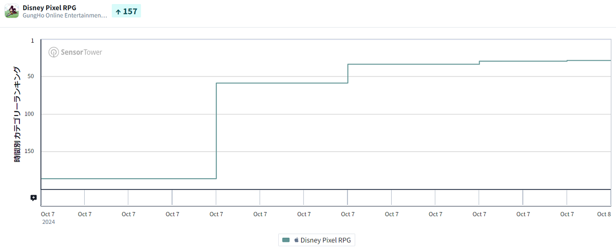Click the Oct 8 x-axis label
This screenshot has height=249, width=616.
pyautogui.click(x=604, y=214)
